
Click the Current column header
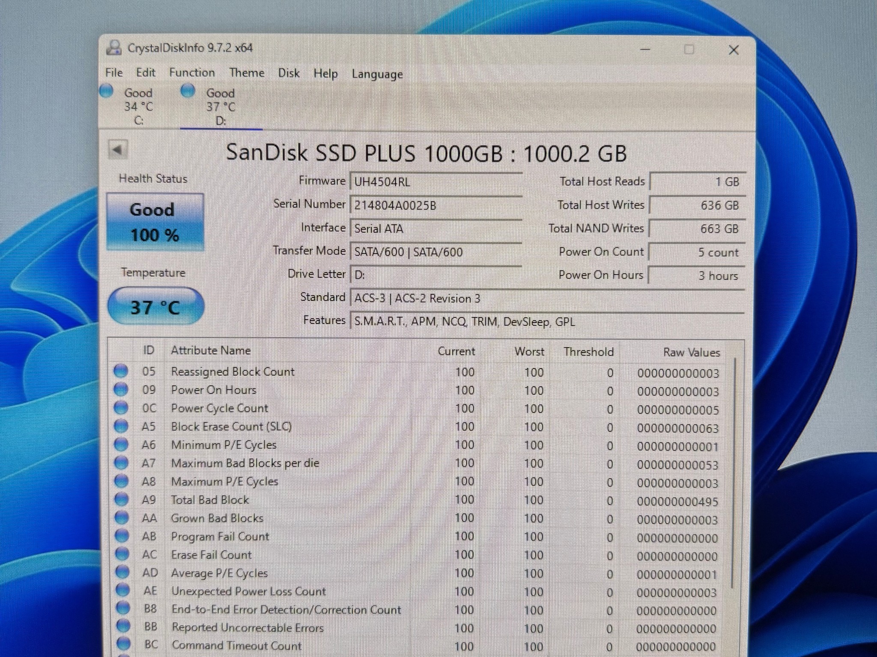click(456, 351)
